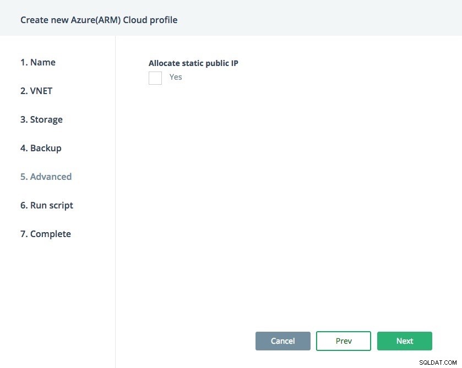The width and height of the screenshot is (462, 368).
Task: Go to step 1. Name
Action: pos(38,62)
